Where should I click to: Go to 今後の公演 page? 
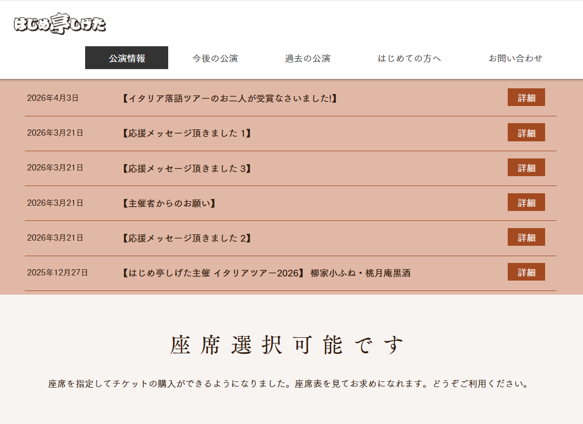(215, 58)
